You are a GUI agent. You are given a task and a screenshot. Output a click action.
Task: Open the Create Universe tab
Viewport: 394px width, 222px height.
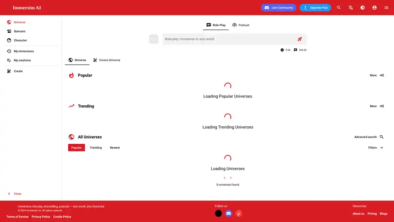coord(106,60)
